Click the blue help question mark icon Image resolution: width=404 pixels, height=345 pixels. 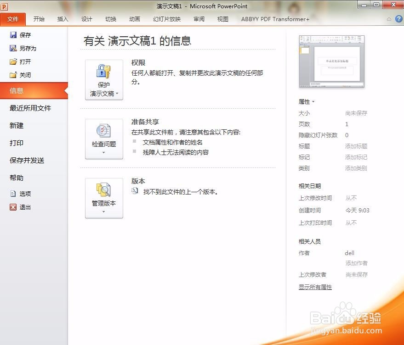tap(398, 19)
